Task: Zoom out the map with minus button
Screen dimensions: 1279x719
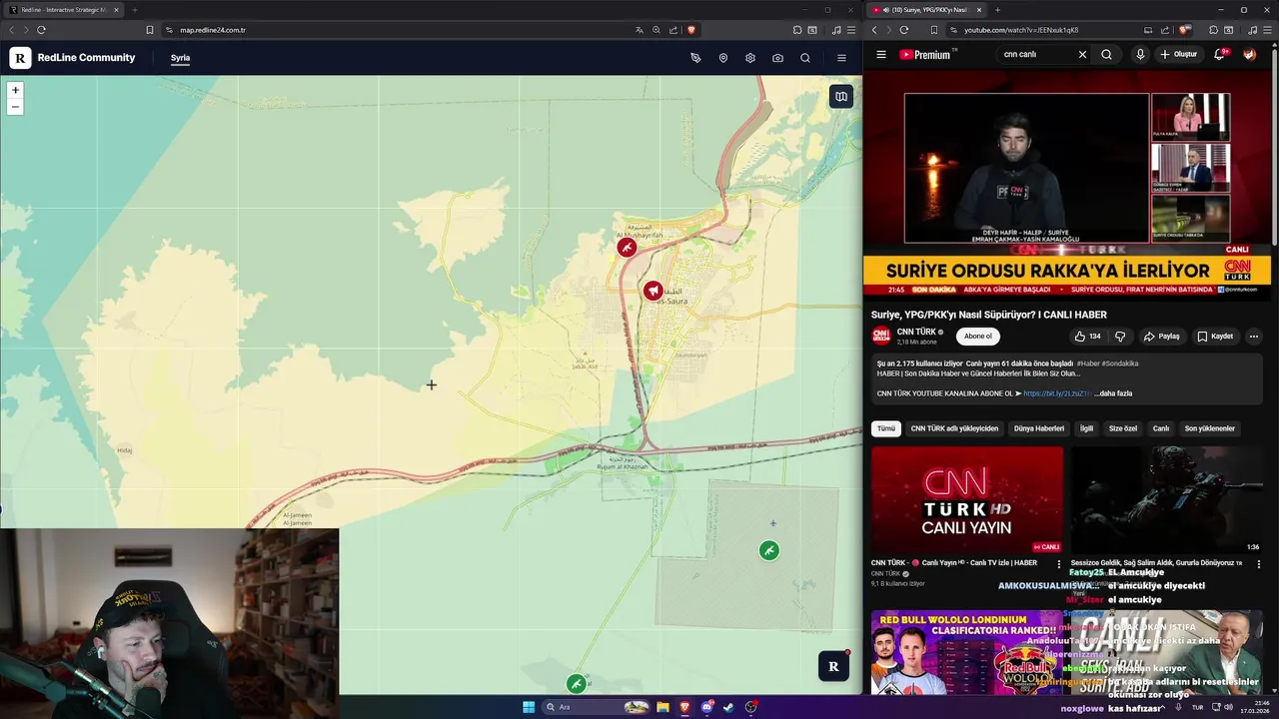Action: 15,106
